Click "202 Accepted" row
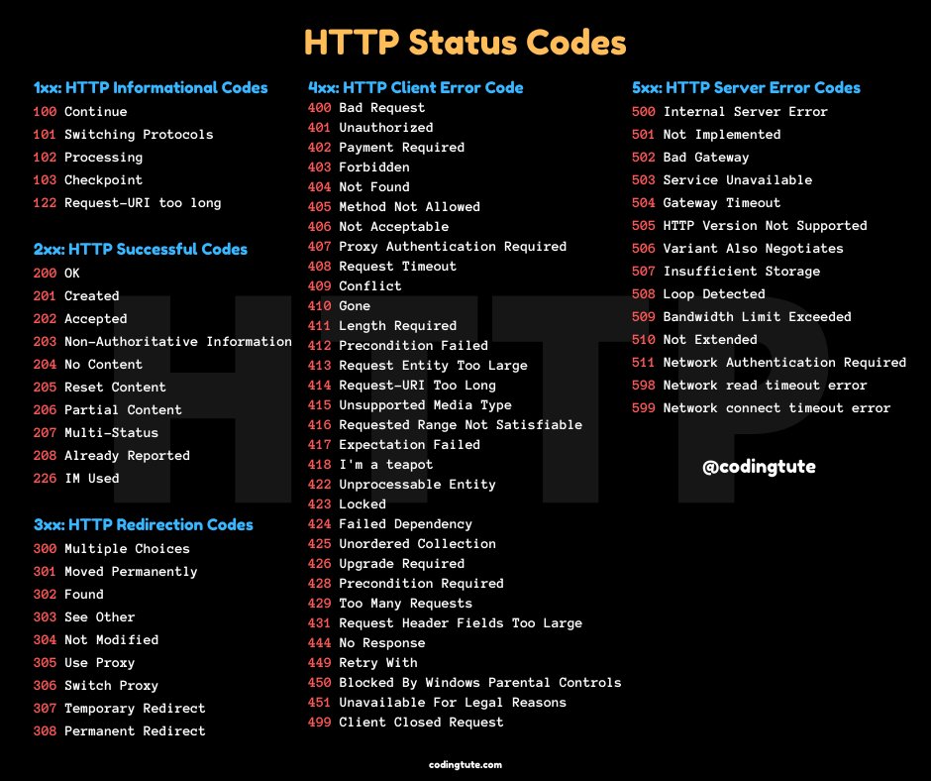 pyautogui.click(x=80, y=319)
